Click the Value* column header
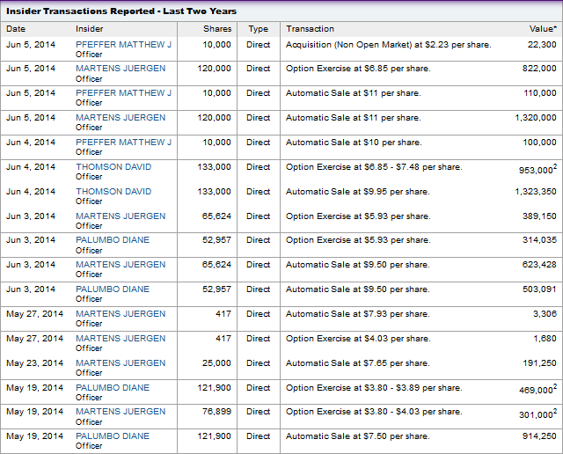Image resolution: width=563 pixels, height=454 pixels. [x=543, y=29]
